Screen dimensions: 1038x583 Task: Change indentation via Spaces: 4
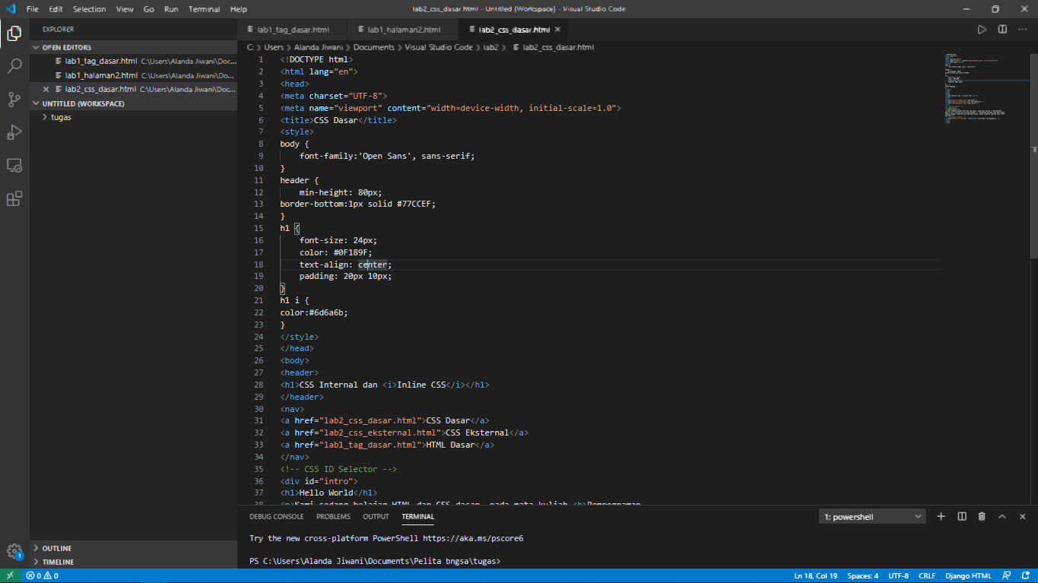pyautogui.click(x=863, y=576)
